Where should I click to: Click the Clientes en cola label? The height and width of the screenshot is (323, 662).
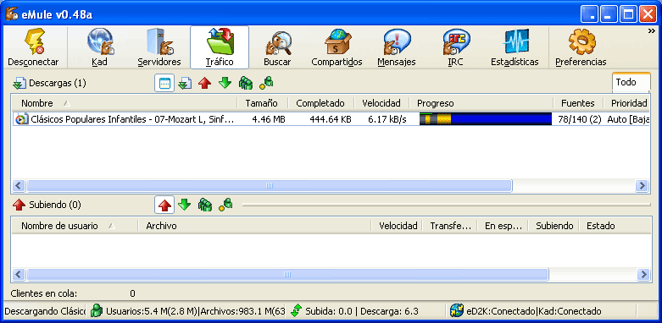point(44,293)
